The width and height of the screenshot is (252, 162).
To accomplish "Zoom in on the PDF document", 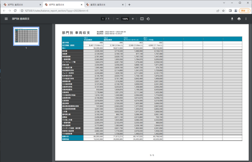I will [x=133, y=19].
